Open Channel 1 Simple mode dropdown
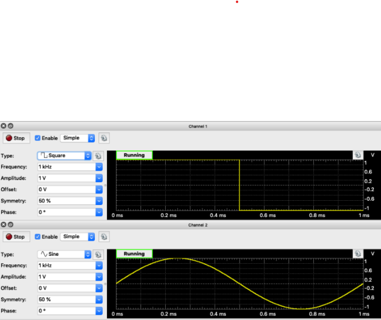This screenshot has width=381, height=320. pyautogui.click(x=77, y=138)
